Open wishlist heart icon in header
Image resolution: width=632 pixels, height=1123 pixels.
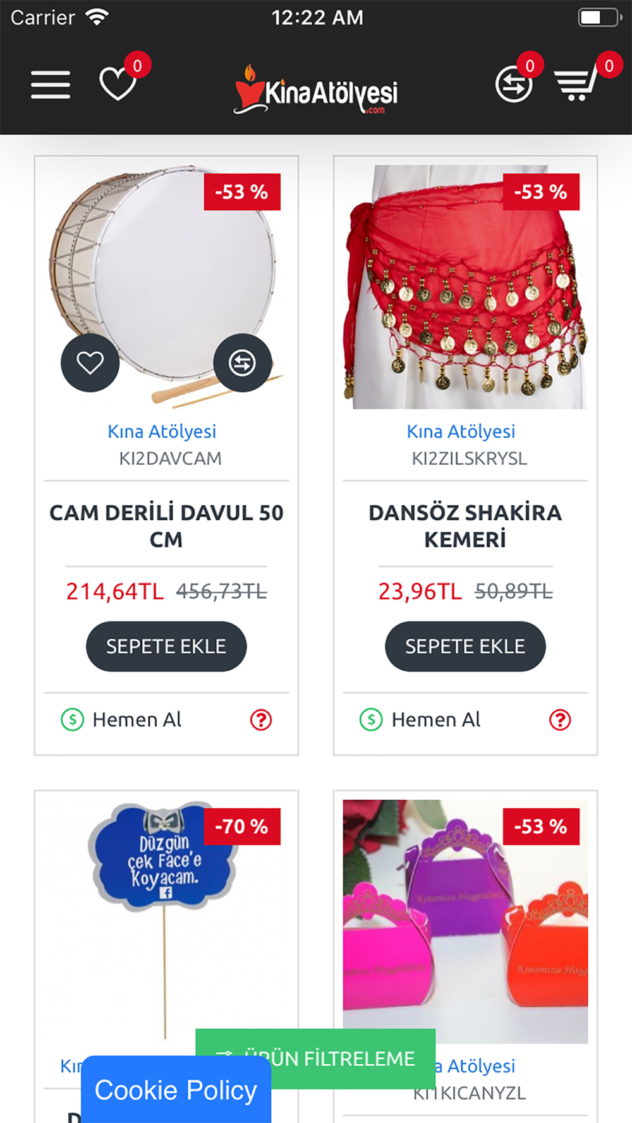click(118, 84)
